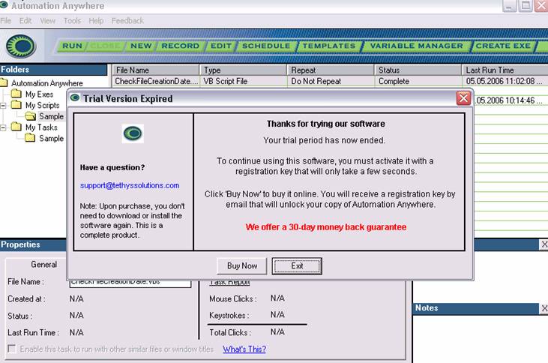Select the Automation Anywhere root folder
Screen dimensions: 548x363
47,83
